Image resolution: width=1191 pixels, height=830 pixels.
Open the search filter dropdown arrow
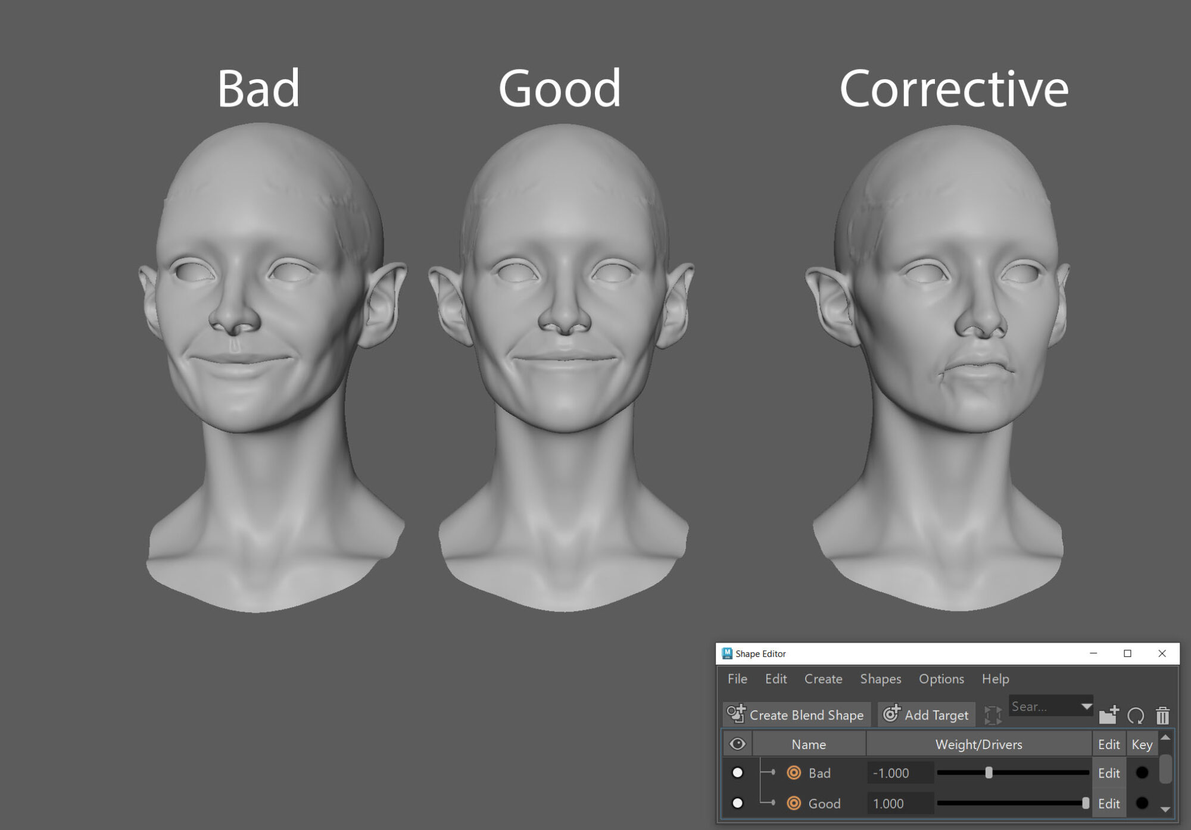(x=1086, y=706)
